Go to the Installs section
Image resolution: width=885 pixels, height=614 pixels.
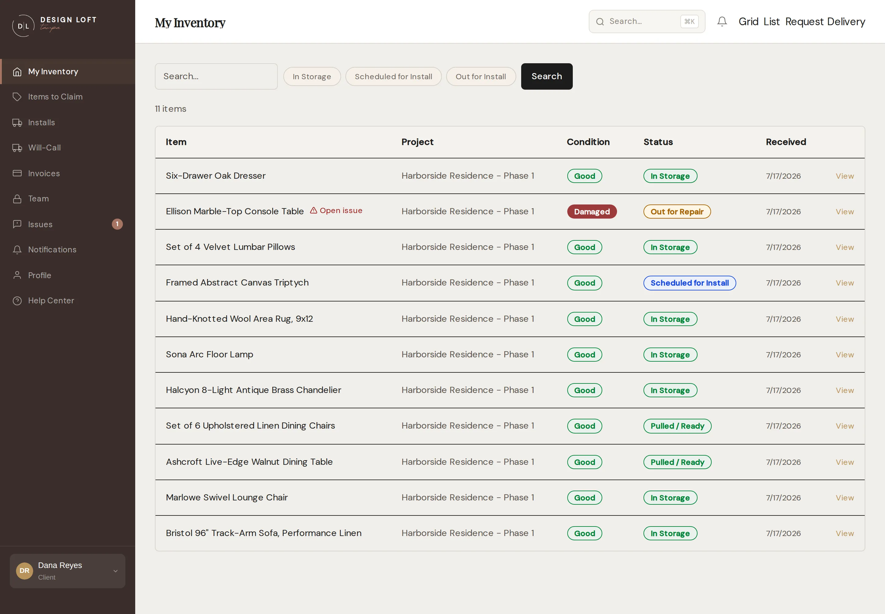pyautogui.click(x=68, y=122)
